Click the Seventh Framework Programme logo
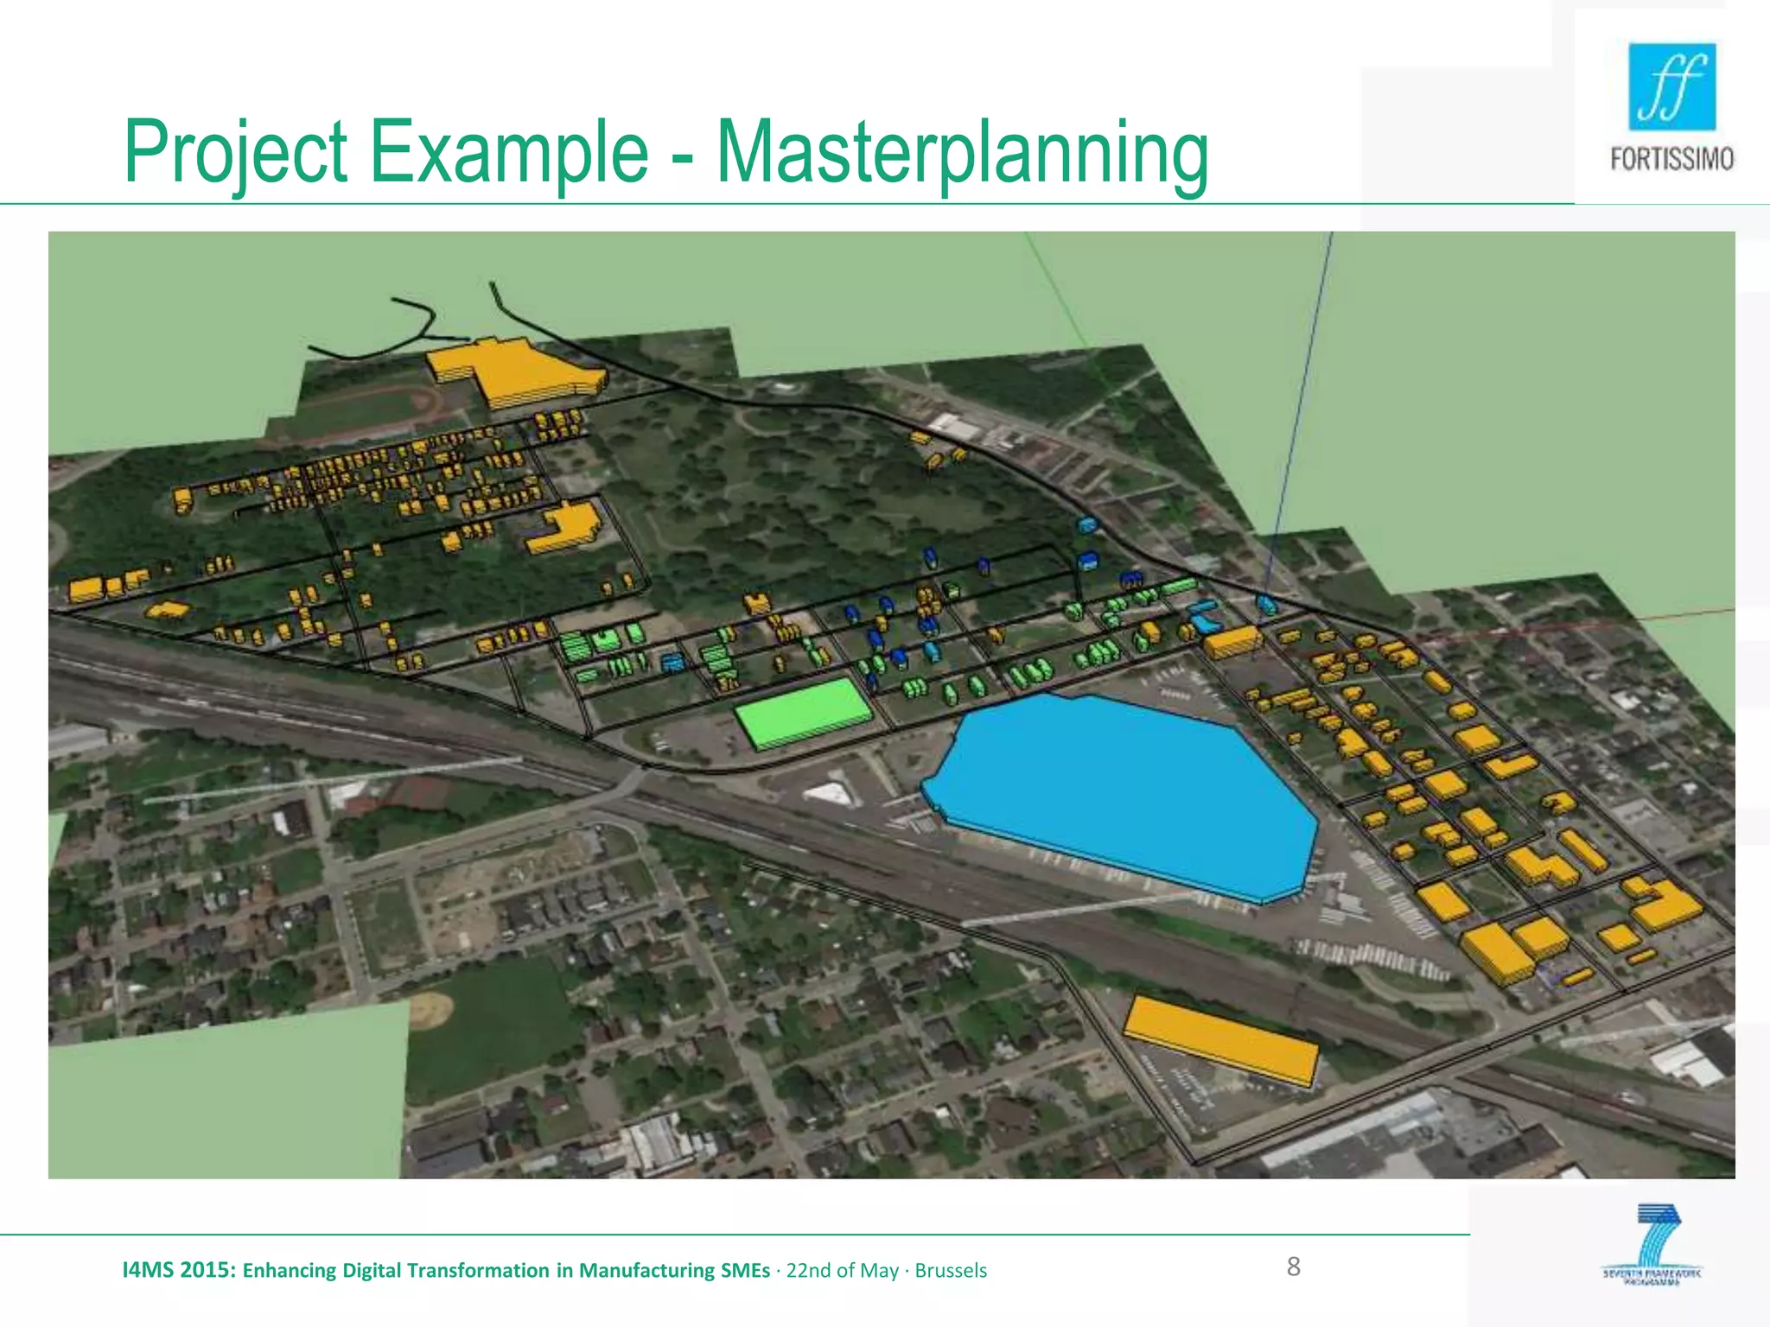The width and height of the screenshot is (1770, 1327). [1652, 1246]
